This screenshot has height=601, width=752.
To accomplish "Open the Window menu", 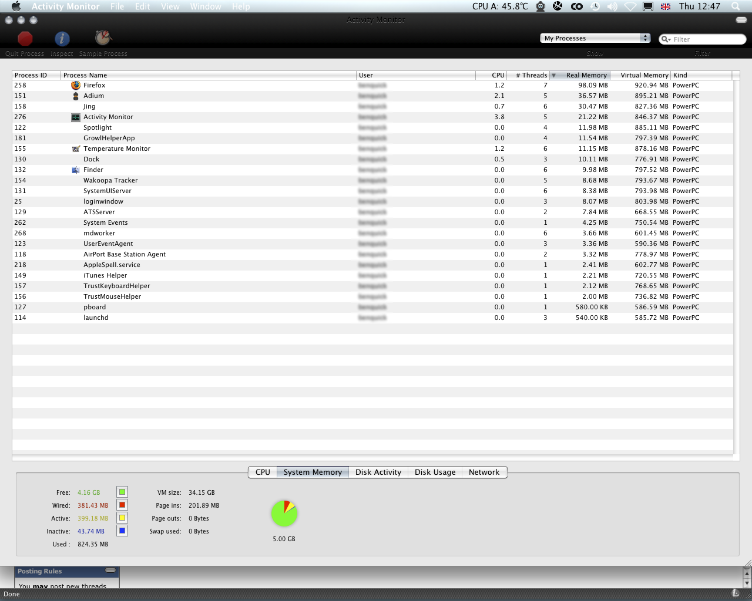I will pyautogui.click(x=206, y=6).
